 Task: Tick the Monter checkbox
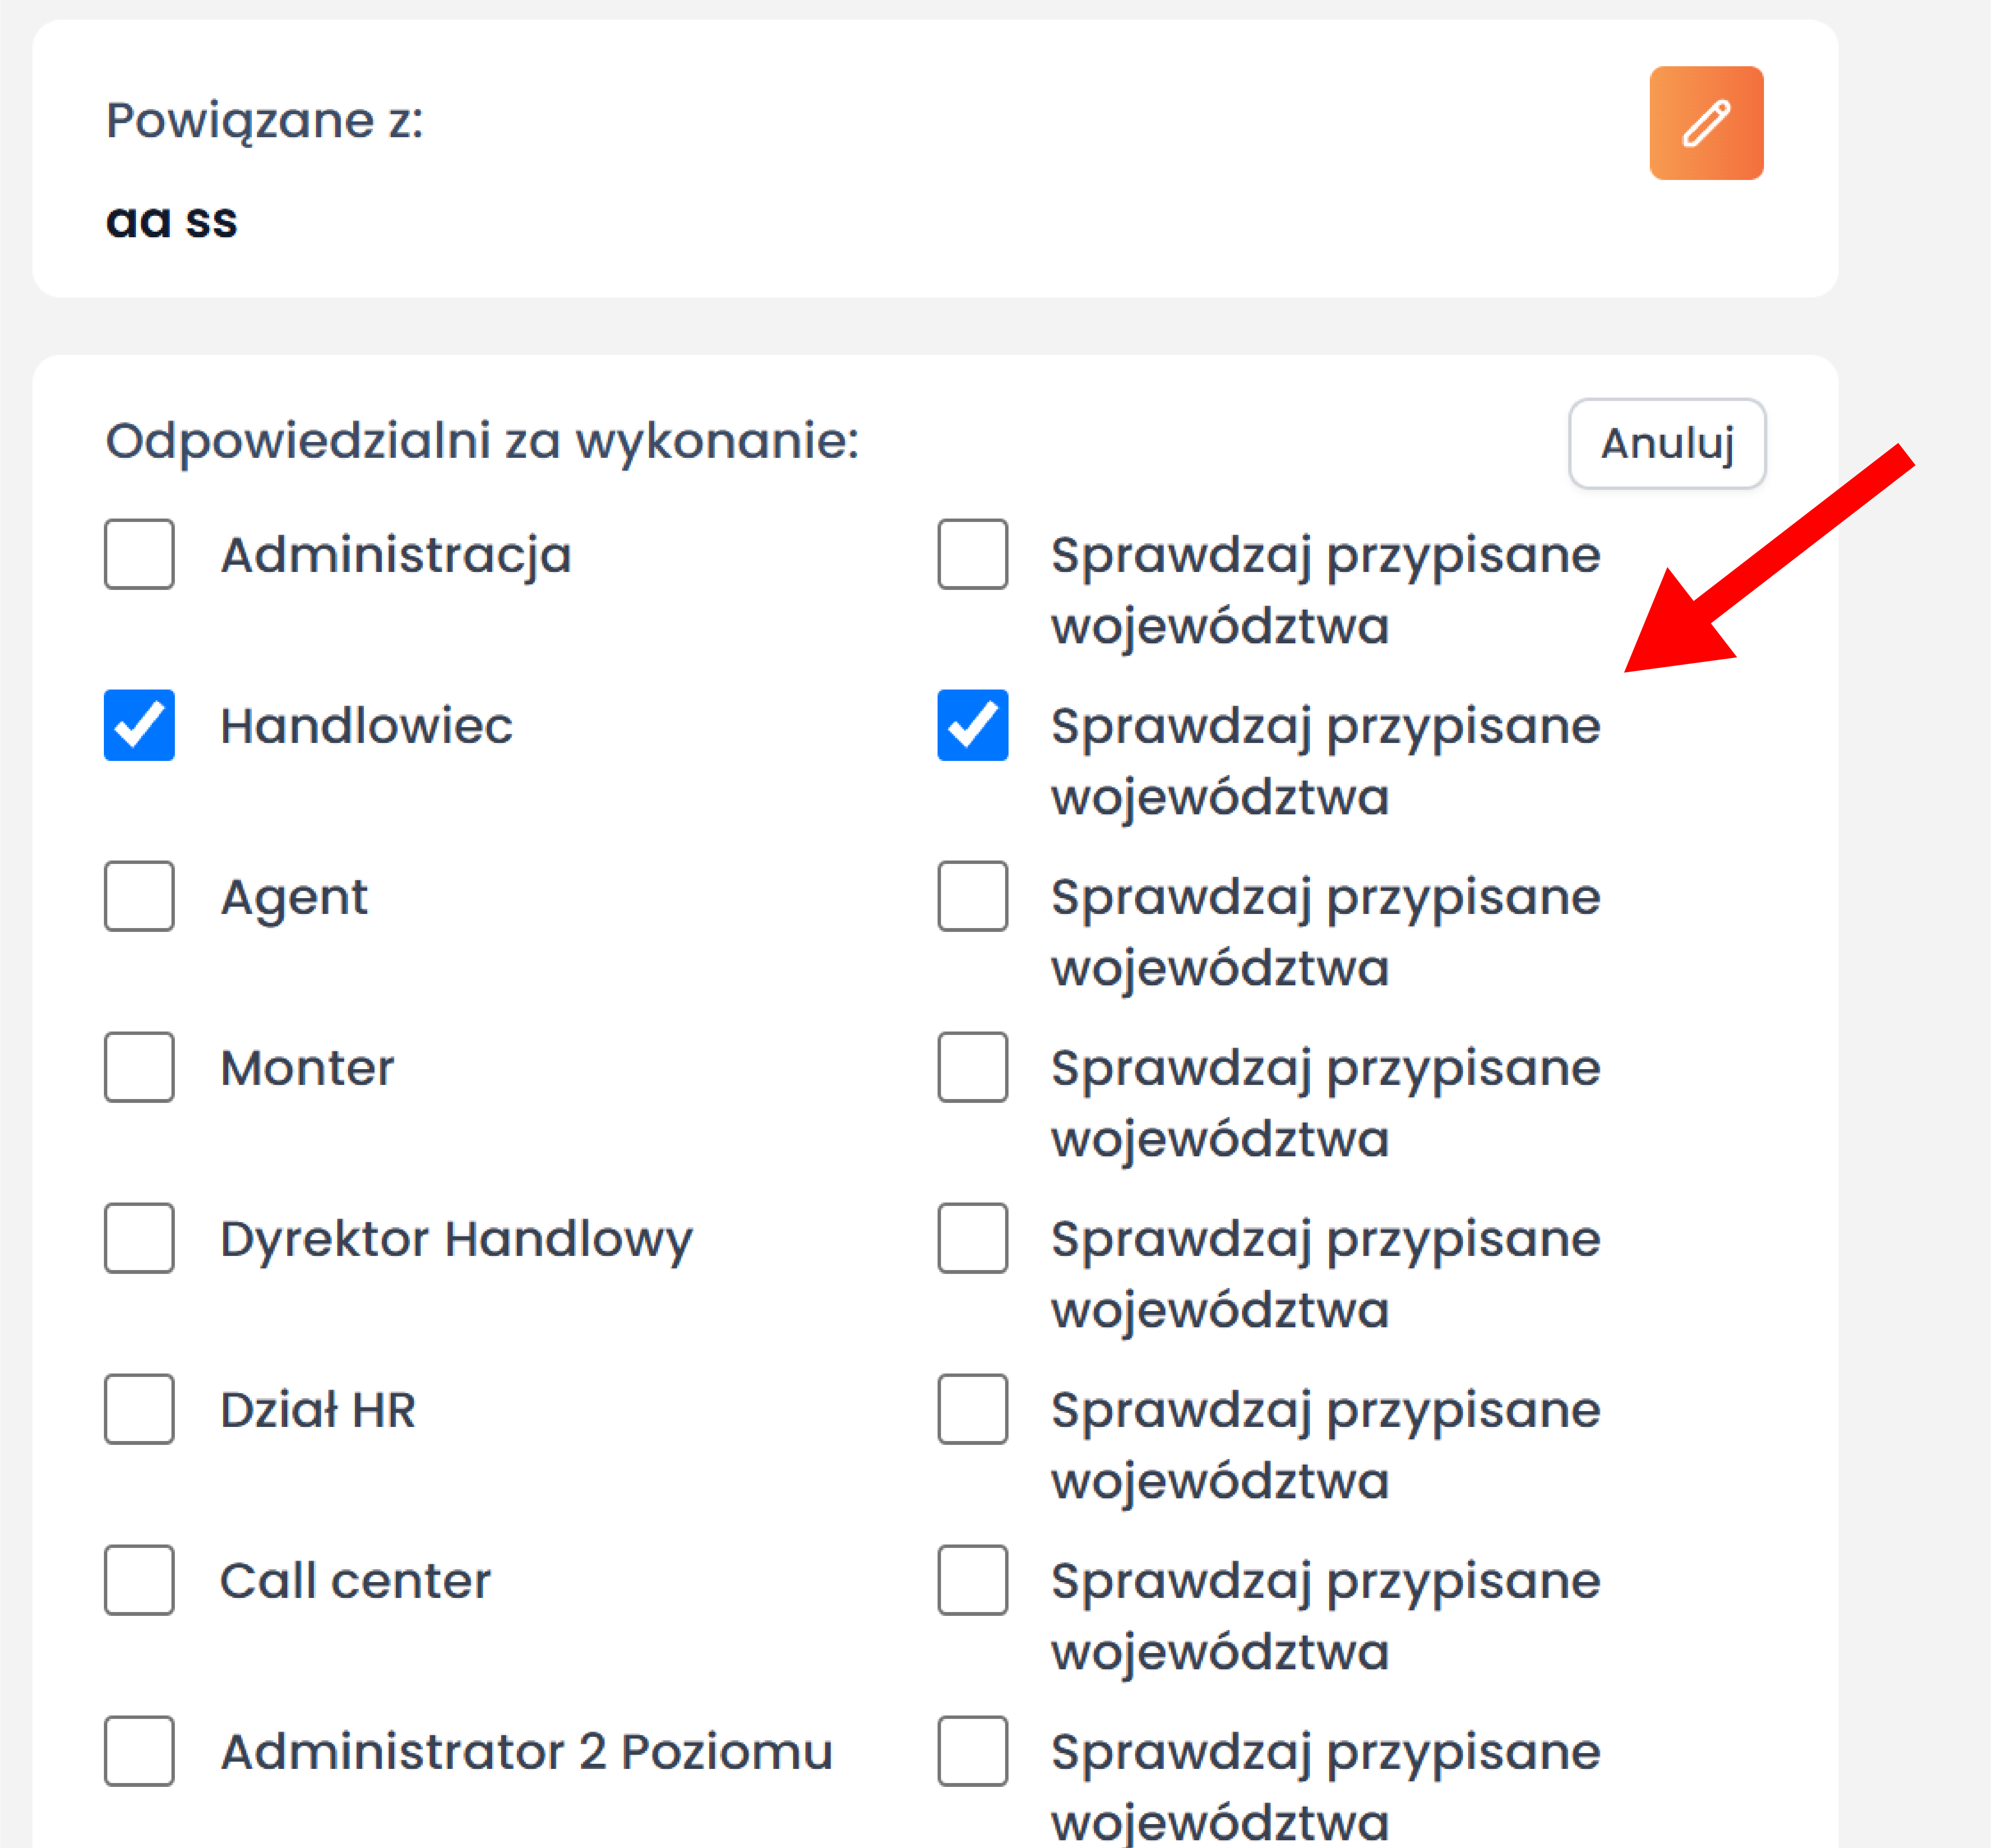[139, 1067]
